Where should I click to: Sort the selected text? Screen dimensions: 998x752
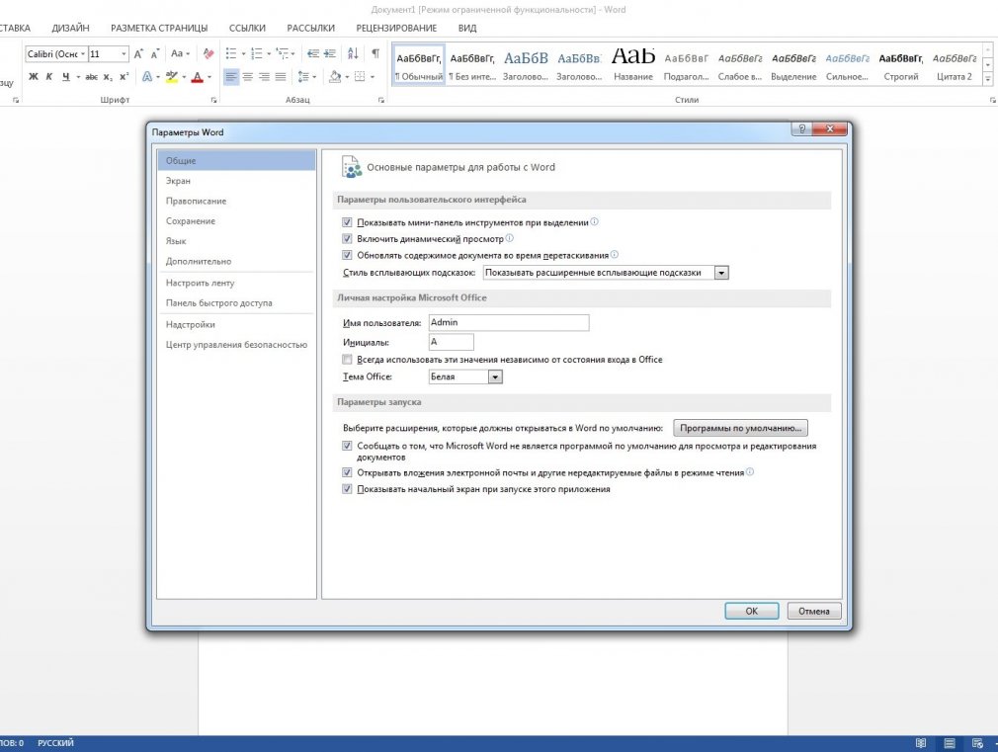tap(353, 54)
